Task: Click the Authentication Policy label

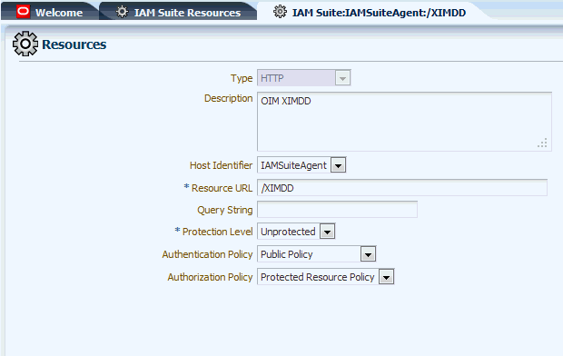Action: point(207,254)
